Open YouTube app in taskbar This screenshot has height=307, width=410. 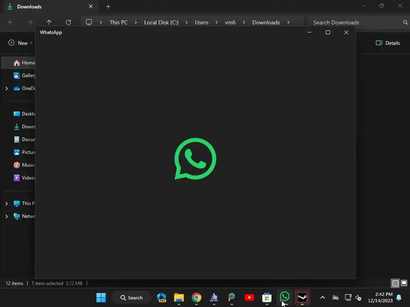point(249,297)
